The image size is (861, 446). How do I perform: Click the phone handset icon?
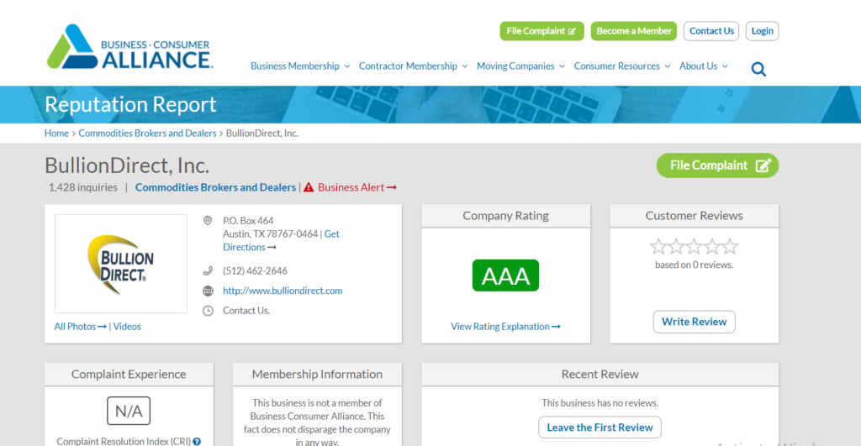pos(208,270)
